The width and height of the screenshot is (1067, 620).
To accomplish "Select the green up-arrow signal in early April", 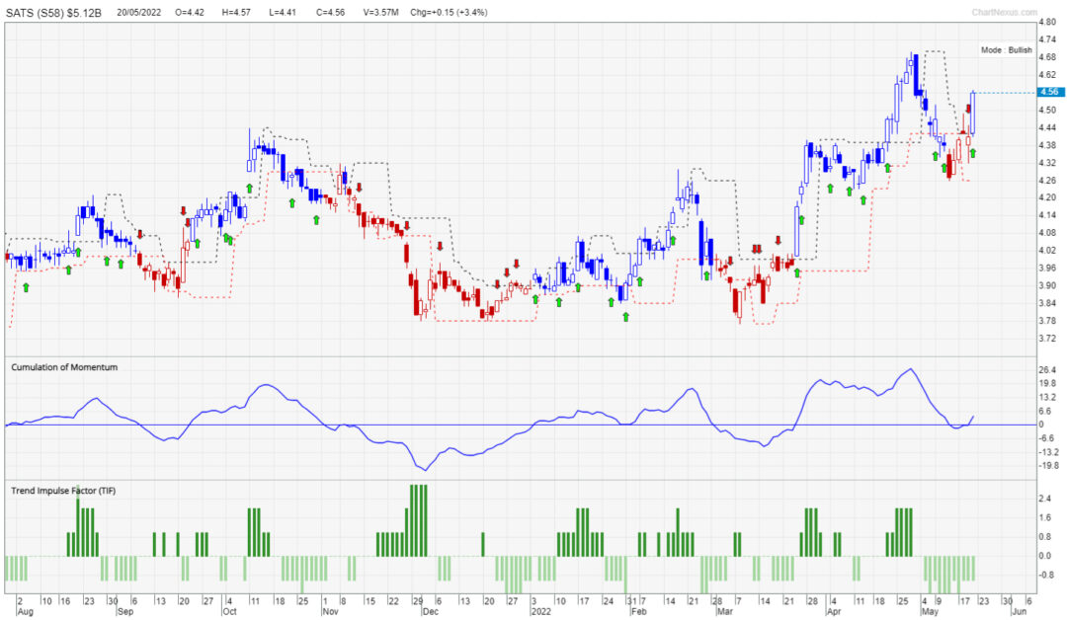I will tap(830, 188).
